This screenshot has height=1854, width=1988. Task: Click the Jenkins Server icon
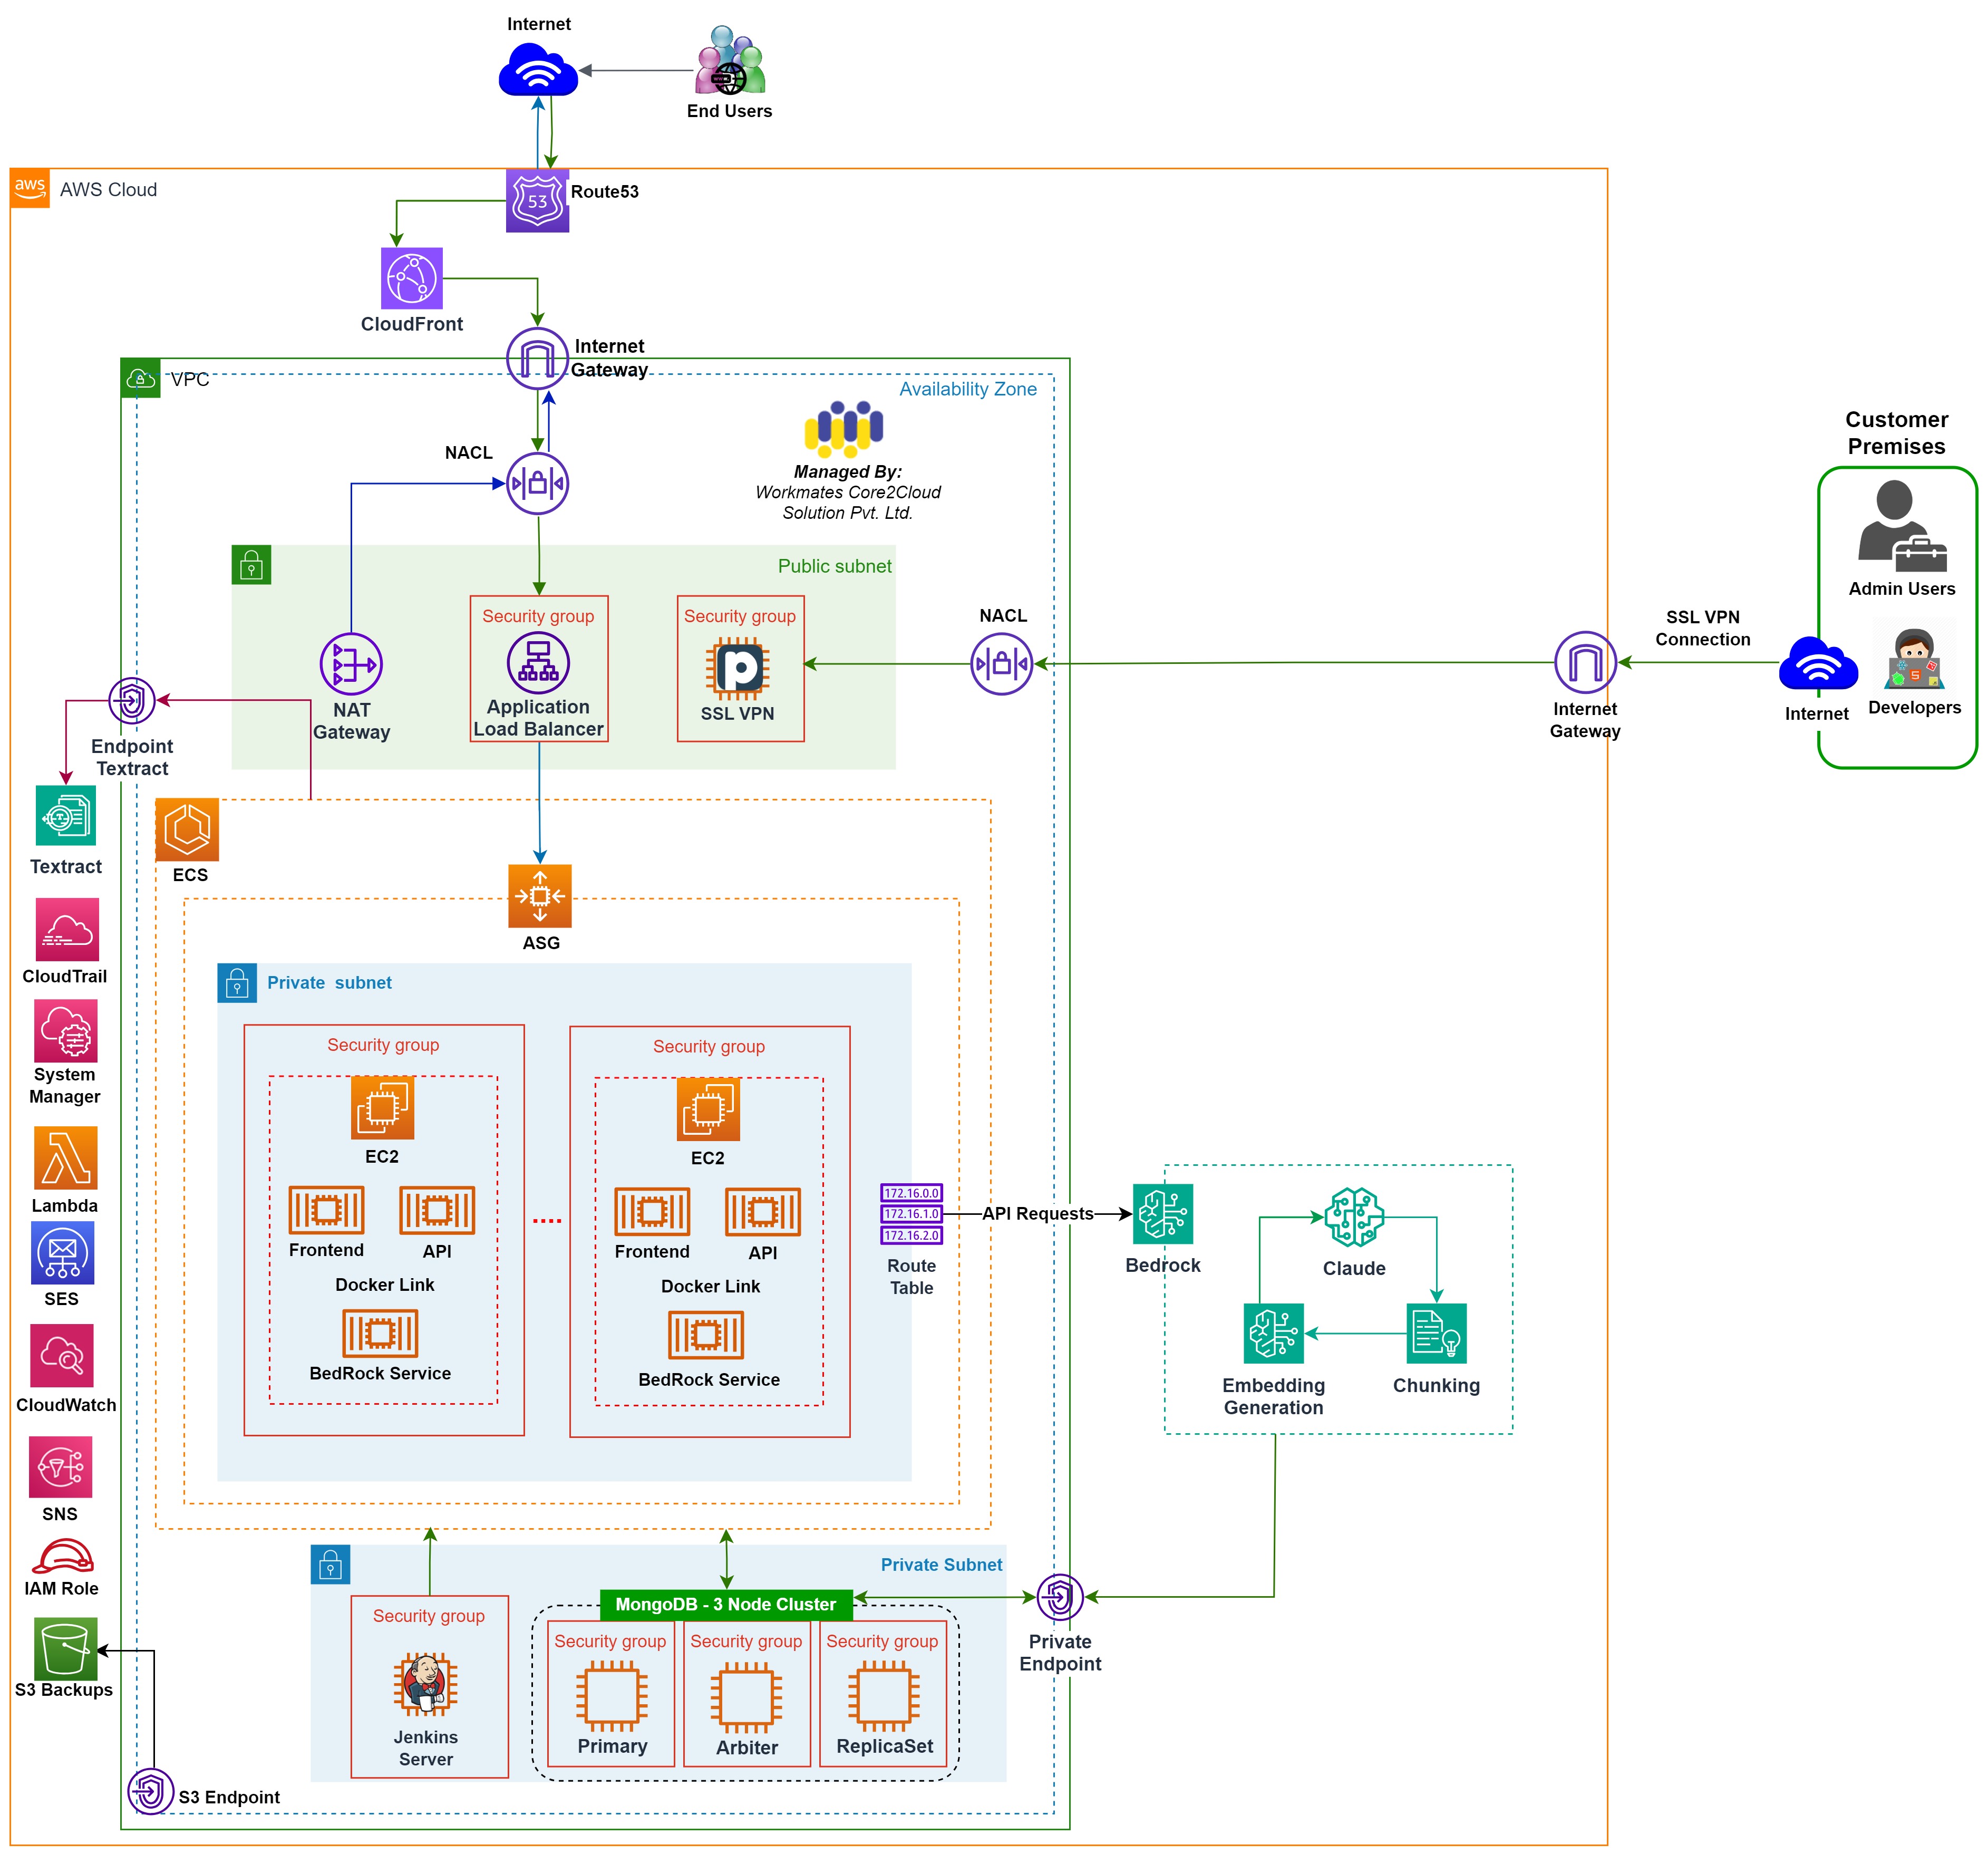426,1684
